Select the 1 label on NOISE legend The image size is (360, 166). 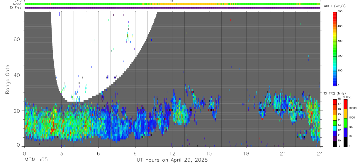pyautogui.click(x=350, y=146)
